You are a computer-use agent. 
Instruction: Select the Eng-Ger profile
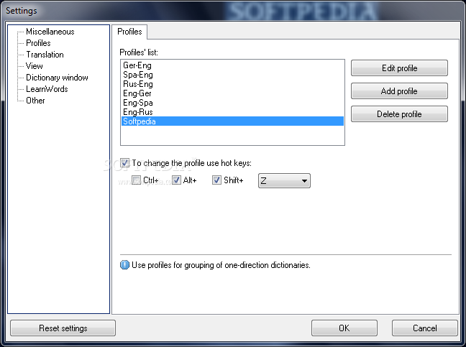pyautogui.click(x=232, y=93)
